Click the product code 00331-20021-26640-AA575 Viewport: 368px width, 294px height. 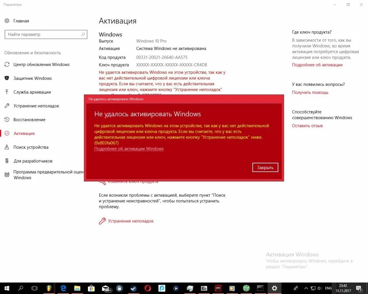pyautogui.click(x=162, y=57)
